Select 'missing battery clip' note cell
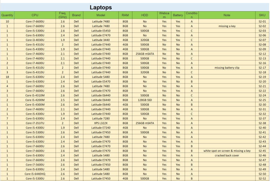Image resolution: width=270 pixels, height=181 pixels. [x=227, y=68]
